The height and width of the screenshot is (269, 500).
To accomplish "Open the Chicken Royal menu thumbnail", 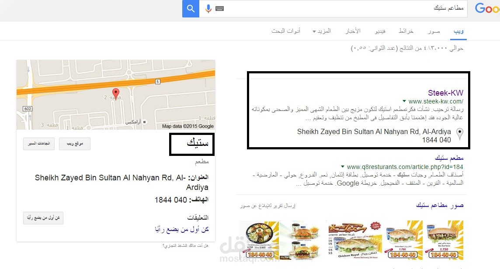I will point(355,240).
